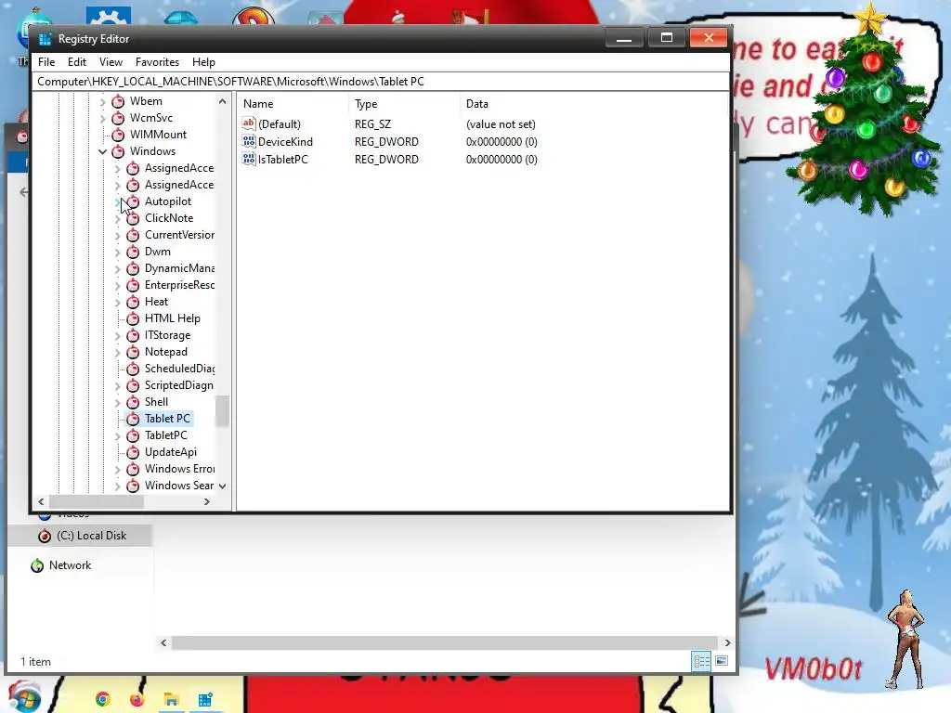Select the WIMMount key icon
This screenshot has width=951, height=713.
pyautogui.click(x=118, y=135)
